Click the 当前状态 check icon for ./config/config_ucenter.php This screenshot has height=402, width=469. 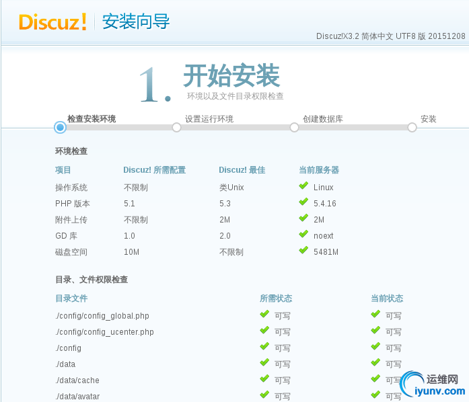coord(375,330)
